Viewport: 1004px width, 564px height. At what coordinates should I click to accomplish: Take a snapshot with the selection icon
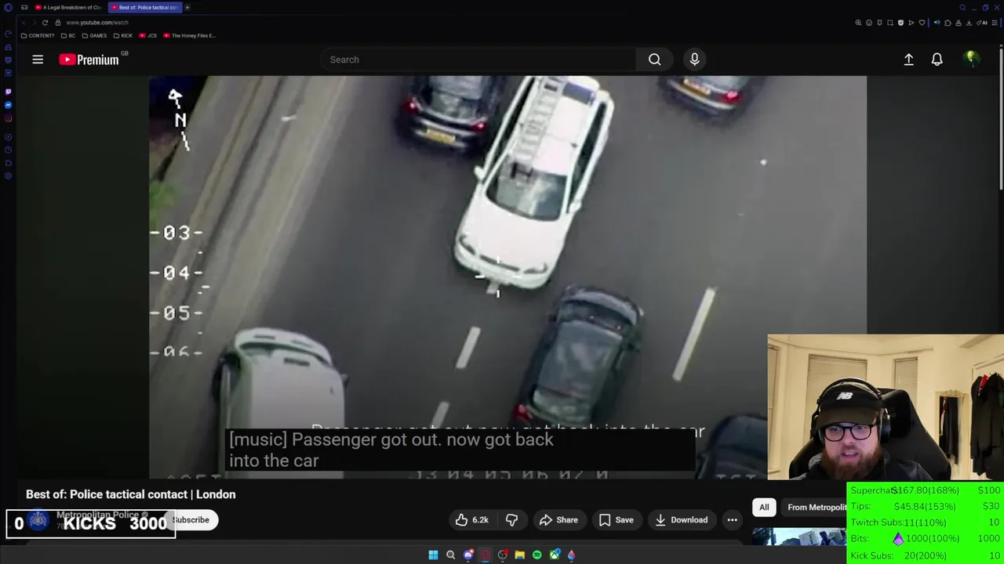tap(890, 23)
